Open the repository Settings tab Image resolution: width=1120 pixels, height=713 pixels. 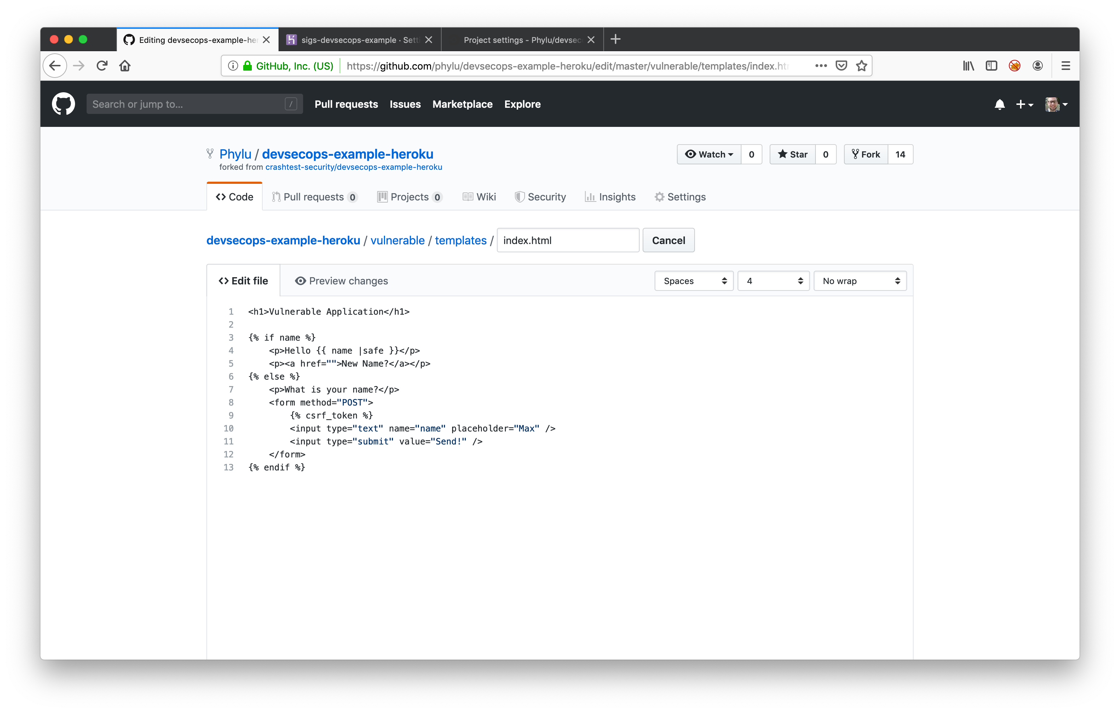[x=680, y=196]
